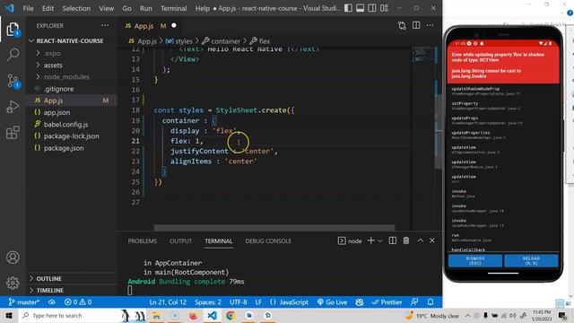Screen dimensions: 574x323
Task: Click synchronize changes icon in status bar
Action: (x=52, y=302)
